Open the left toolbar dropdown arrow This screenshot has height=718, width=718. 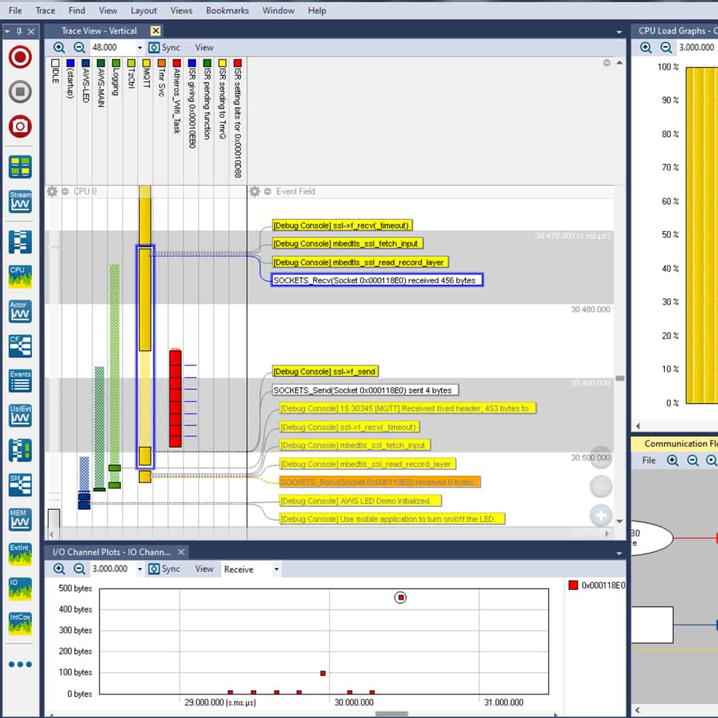(8, 31)
